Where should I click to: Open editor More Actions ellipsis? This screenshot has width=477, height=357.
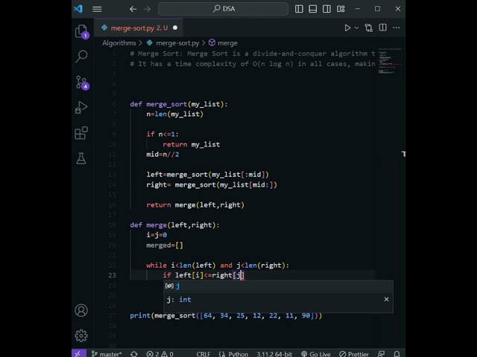pyautogui.click(x=397, y=28)
